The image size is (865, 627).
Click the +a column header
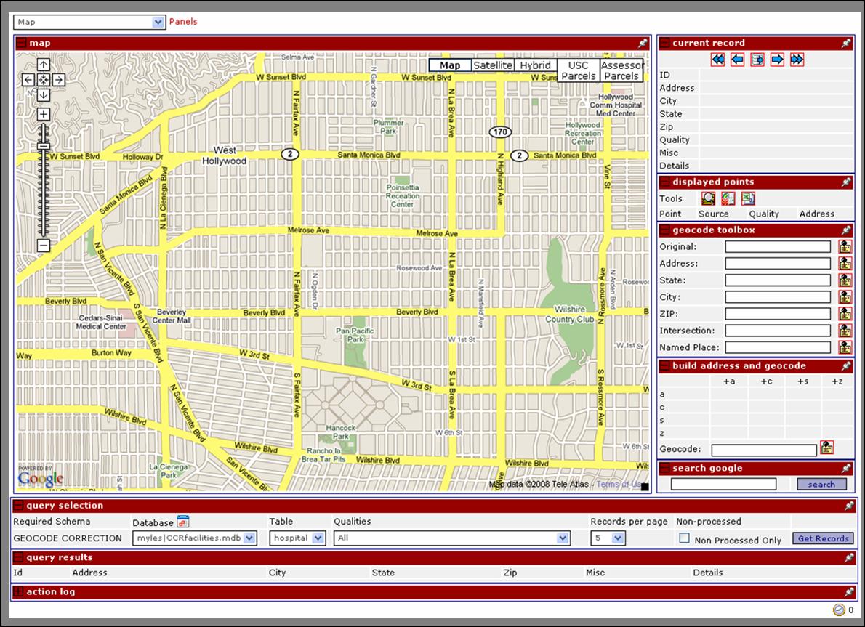pos(729,381)
